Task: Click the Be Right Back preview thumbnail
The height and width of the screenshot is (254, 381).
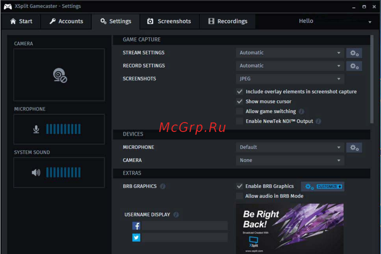Action: click(290, 229)
